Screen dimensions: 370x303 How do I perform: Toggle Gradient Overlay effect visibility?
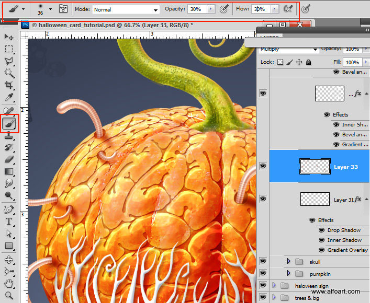point(321,250)
